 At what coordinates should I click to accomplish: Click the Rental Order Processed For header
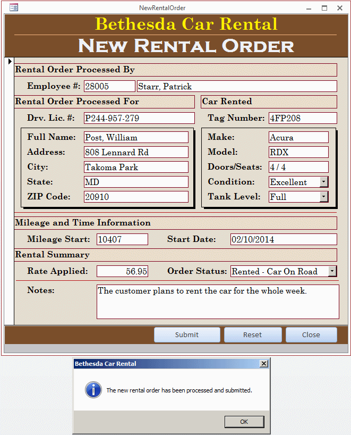coord(105,102)
